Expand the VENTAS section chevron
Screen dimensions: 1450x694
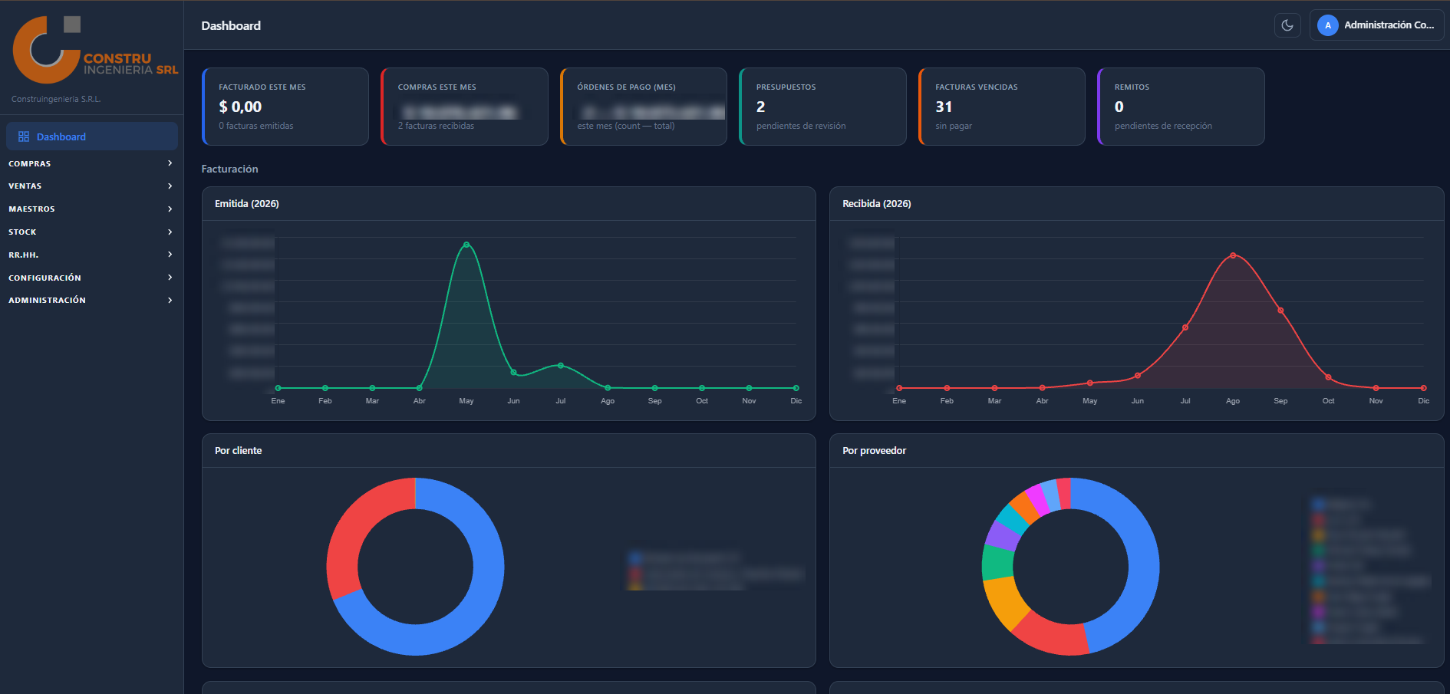[170, 186]
